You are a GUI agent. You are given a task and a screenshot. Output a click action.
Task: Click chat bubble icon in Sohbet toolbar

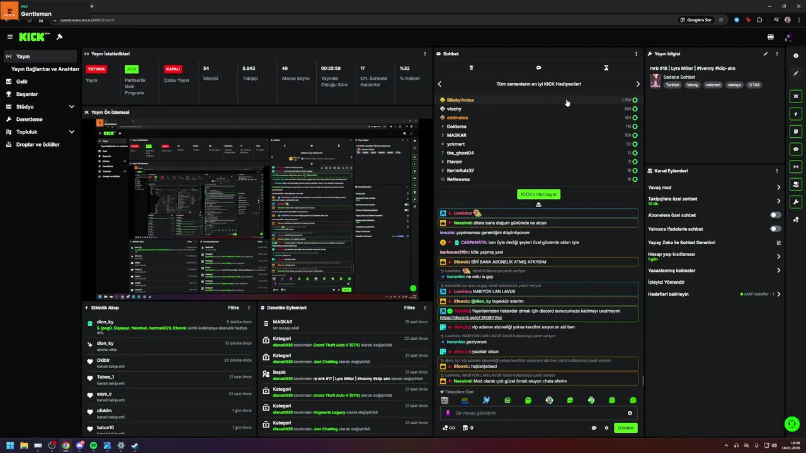(538, 68)
